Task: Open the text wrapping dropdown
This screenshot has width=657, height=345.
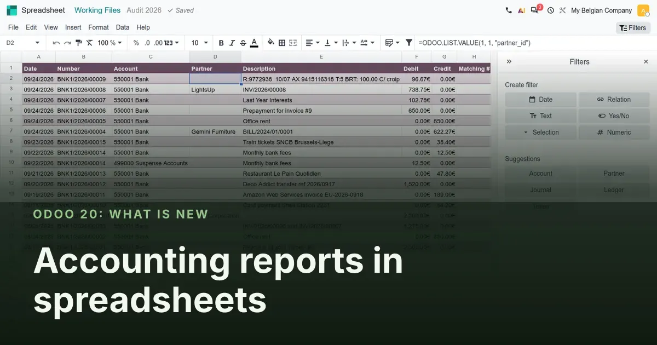Action: [349, 43]
